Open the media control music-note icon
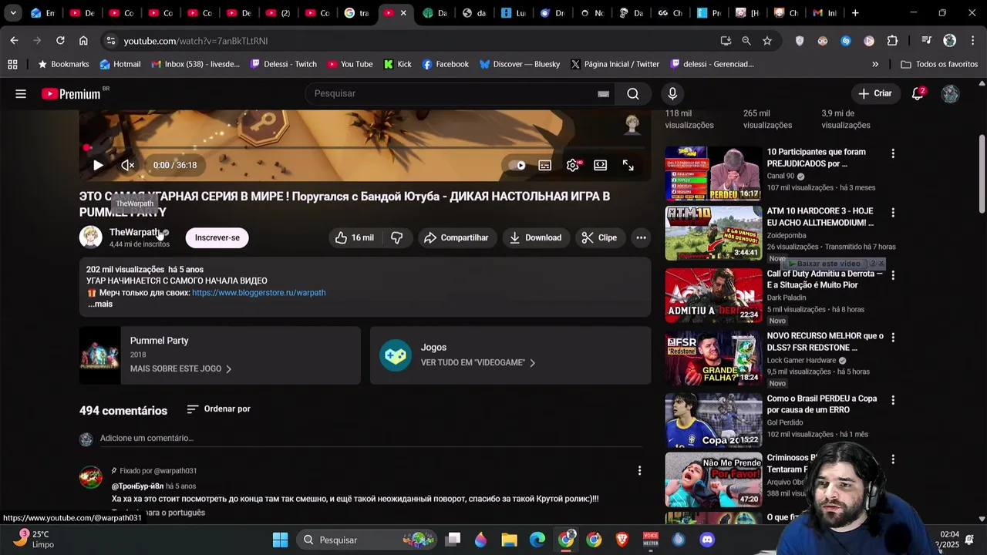The image size is (987, 555). click(x=926, y=41)
